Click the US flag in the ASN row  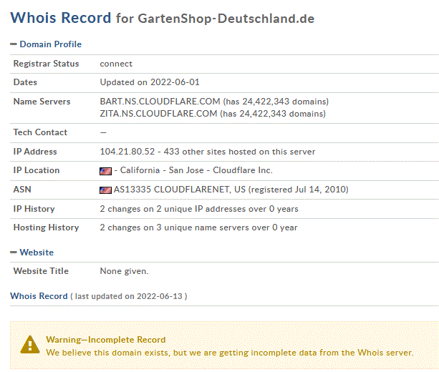point(105,190)
